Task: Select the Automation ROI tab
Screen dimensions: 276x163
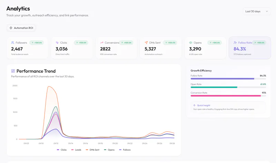Action: point(21,28)
